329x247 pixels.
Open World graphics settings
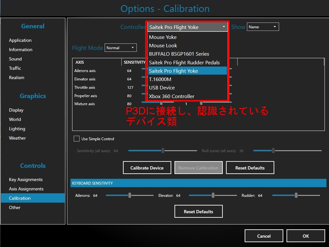(x=15, y=119)
